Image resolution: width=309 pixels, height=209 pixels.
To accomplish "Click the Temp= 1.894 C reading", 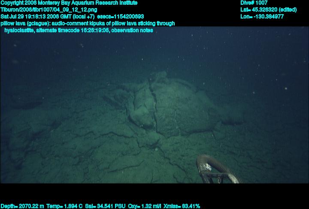I will [x=64, y=206].
